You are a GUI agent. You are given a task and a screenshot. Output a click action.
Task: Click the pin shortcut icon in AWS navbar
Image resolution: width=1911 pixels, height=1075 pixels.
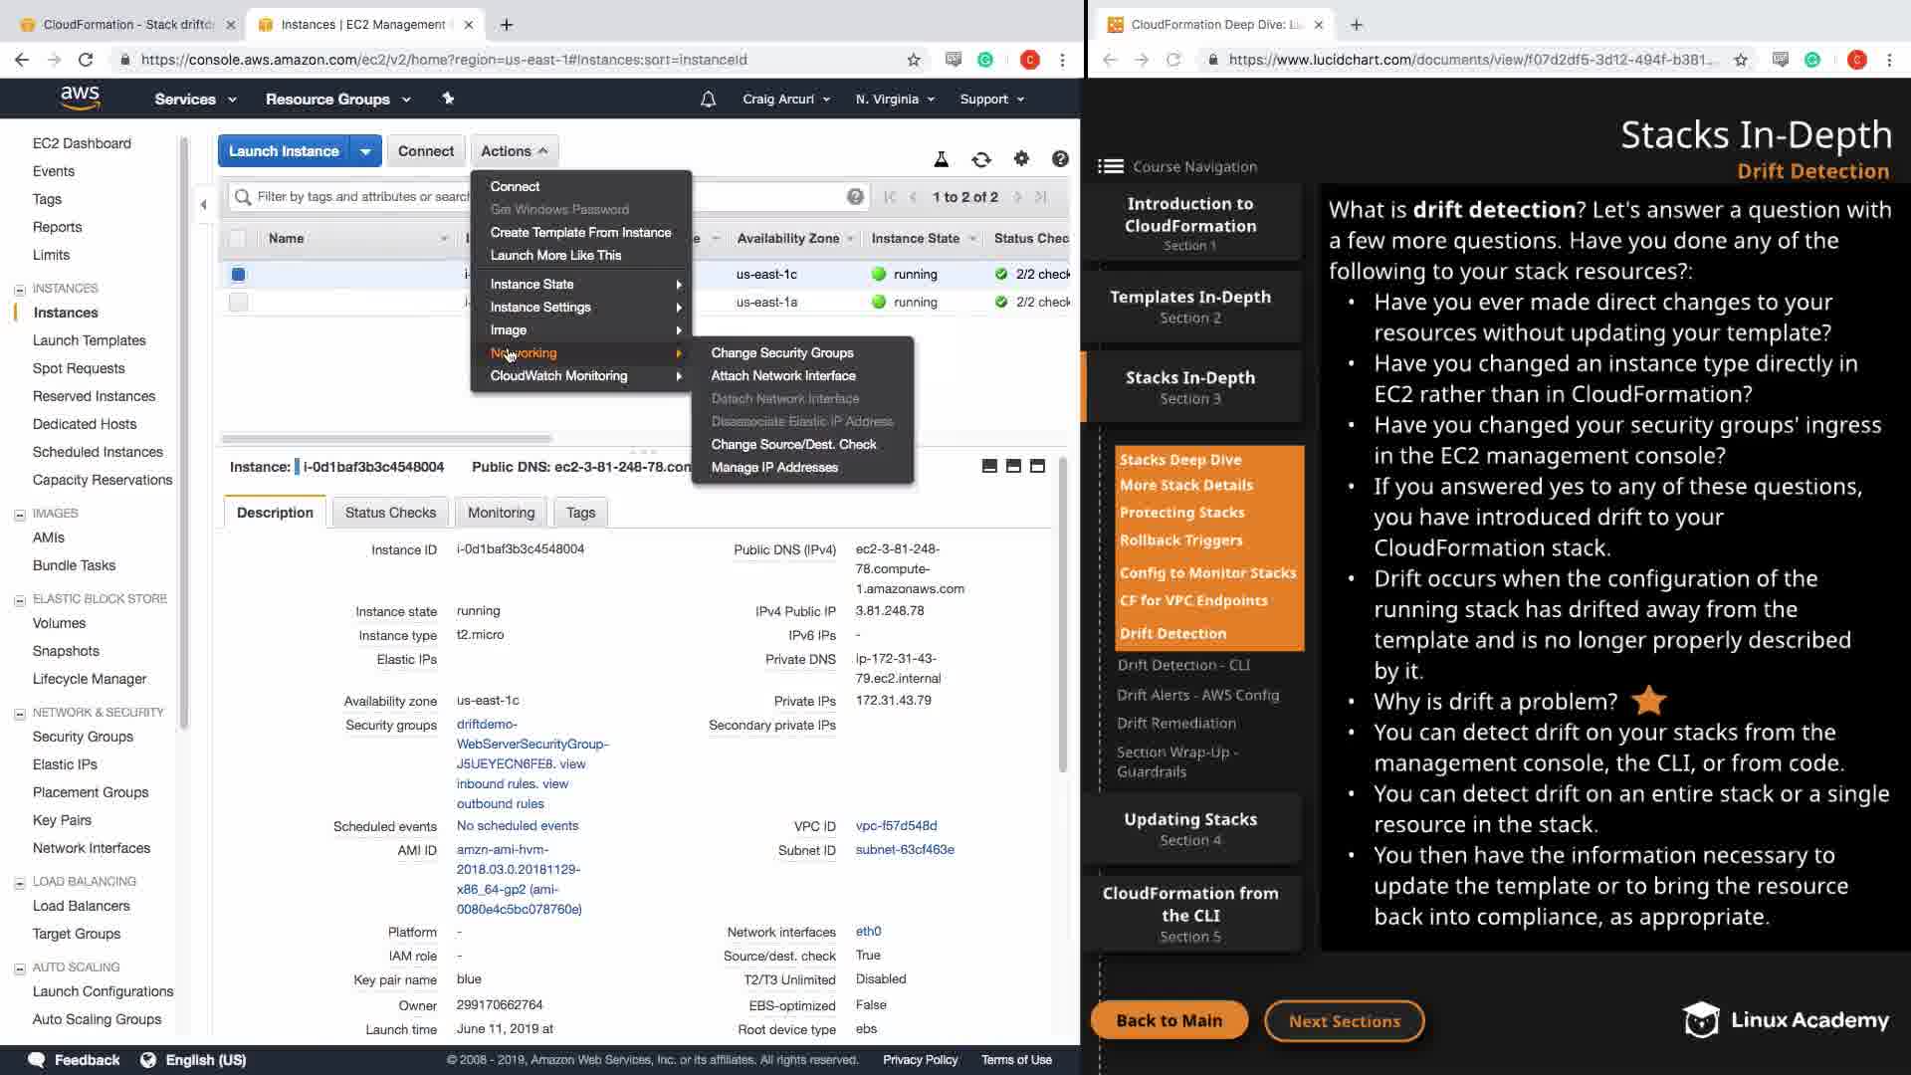pyautogui.click(x=448, y=99)
